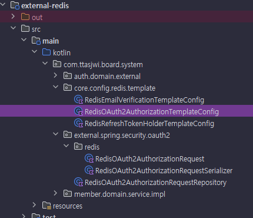
Task: Select the src folder label
Action: 36,29
